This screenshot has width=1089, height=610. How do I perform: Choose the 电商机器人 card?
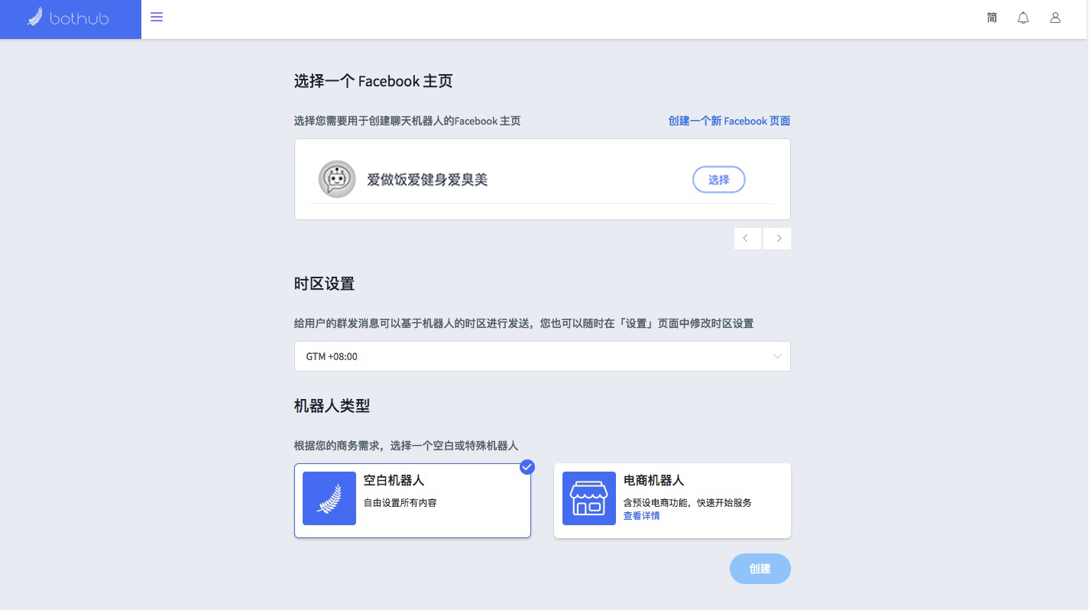(x=673, y=501)
